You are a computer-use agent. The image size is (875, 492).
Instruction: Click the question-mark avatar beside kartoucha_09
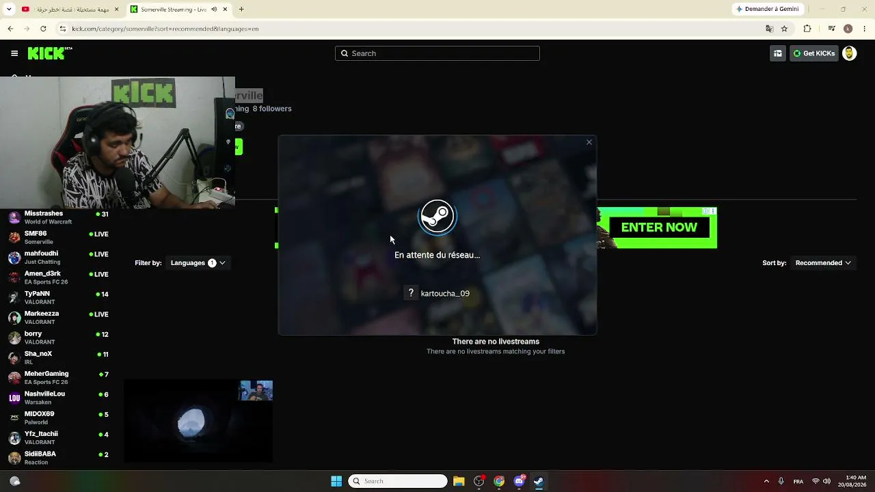[x=411, y=293]
